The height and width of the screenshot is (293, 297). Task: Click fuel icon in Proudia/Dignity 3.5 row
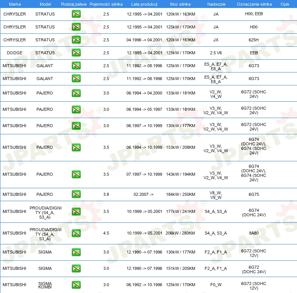click(76, 211)
